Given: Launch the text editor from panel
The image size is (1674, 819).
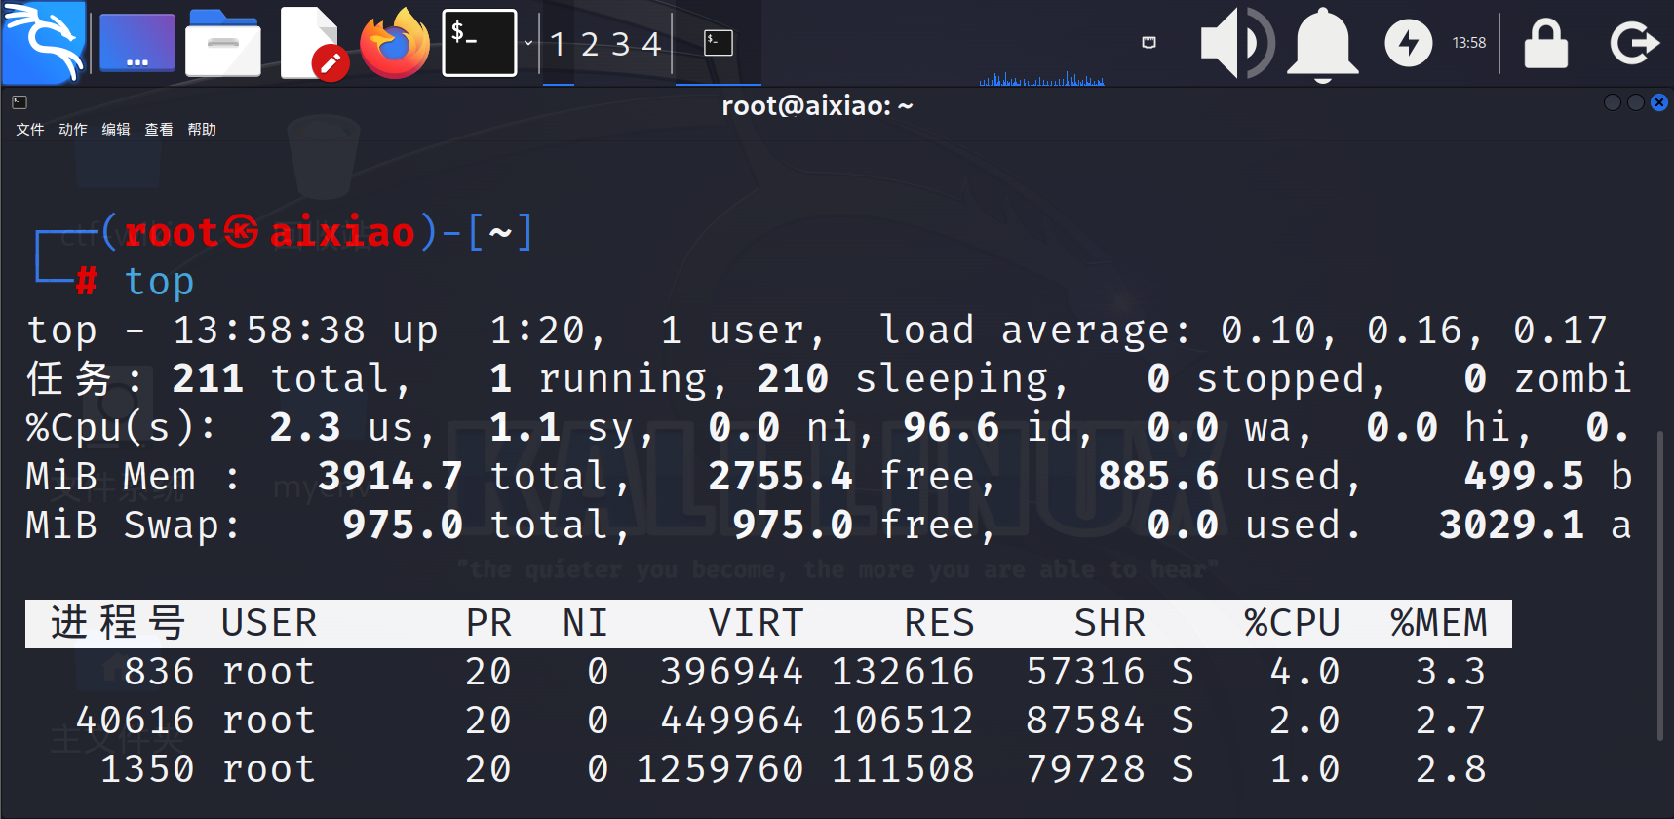Looking at the screenshot, I should (x=313, y=43).
